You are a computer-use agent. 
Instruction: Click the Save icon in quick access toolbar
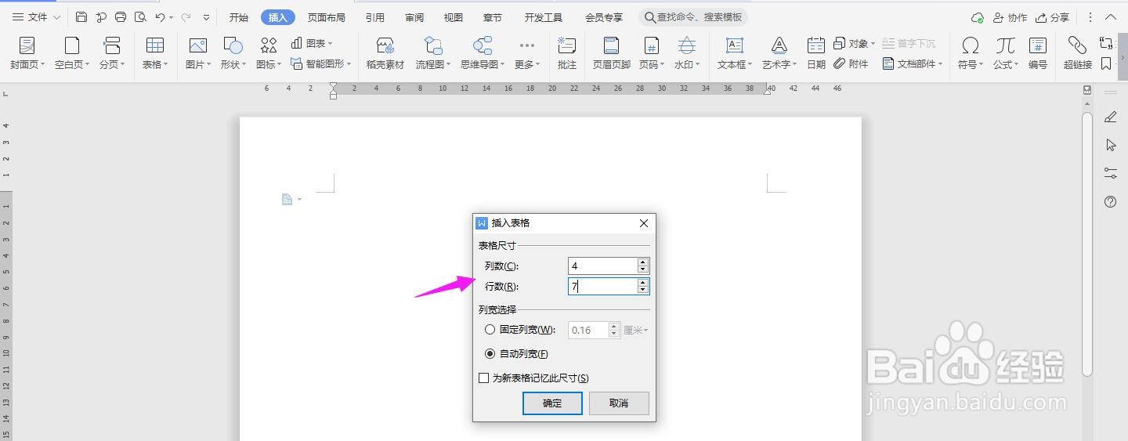[x=81, y=17]
